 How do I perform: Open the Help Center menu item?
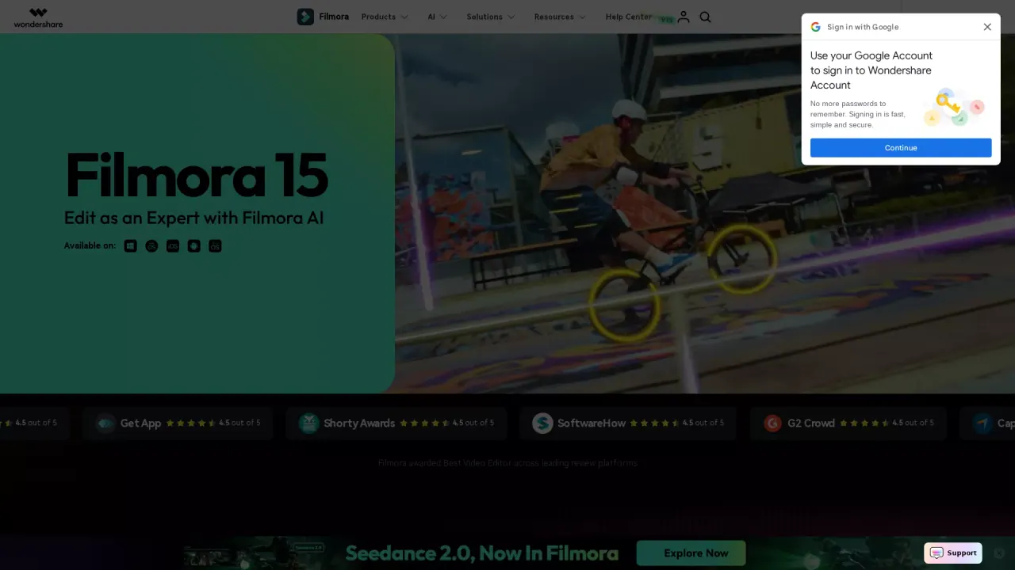[629, 17]
